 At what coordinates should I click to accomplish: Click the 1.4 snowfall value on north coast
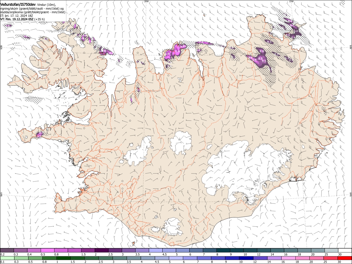point(177,51)
